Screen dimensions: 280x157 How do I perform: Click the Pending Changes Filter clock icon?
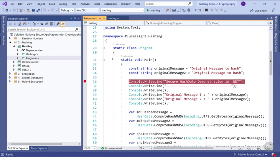click(34, 24)
